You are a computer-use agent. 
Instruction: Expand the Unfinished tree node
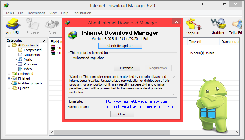tap(9, 74)
